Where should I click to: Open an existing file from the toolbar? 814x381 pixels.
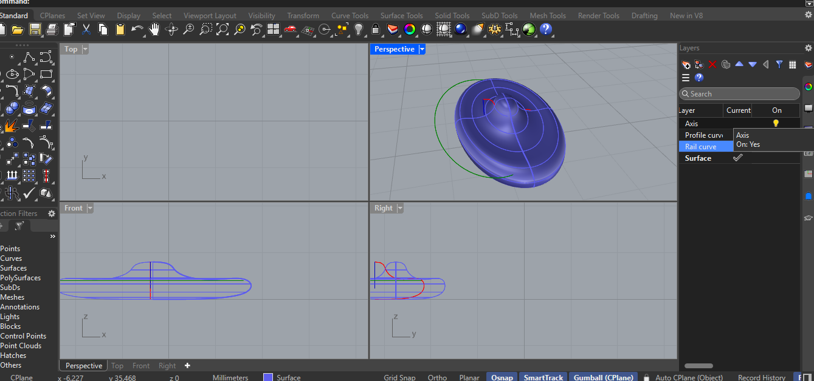[x=17, y=29]
